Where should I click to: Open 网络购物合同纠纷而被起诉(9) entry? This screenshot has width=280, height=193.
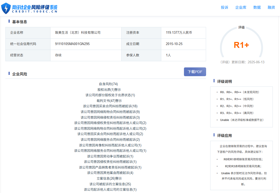coord(110,112)
